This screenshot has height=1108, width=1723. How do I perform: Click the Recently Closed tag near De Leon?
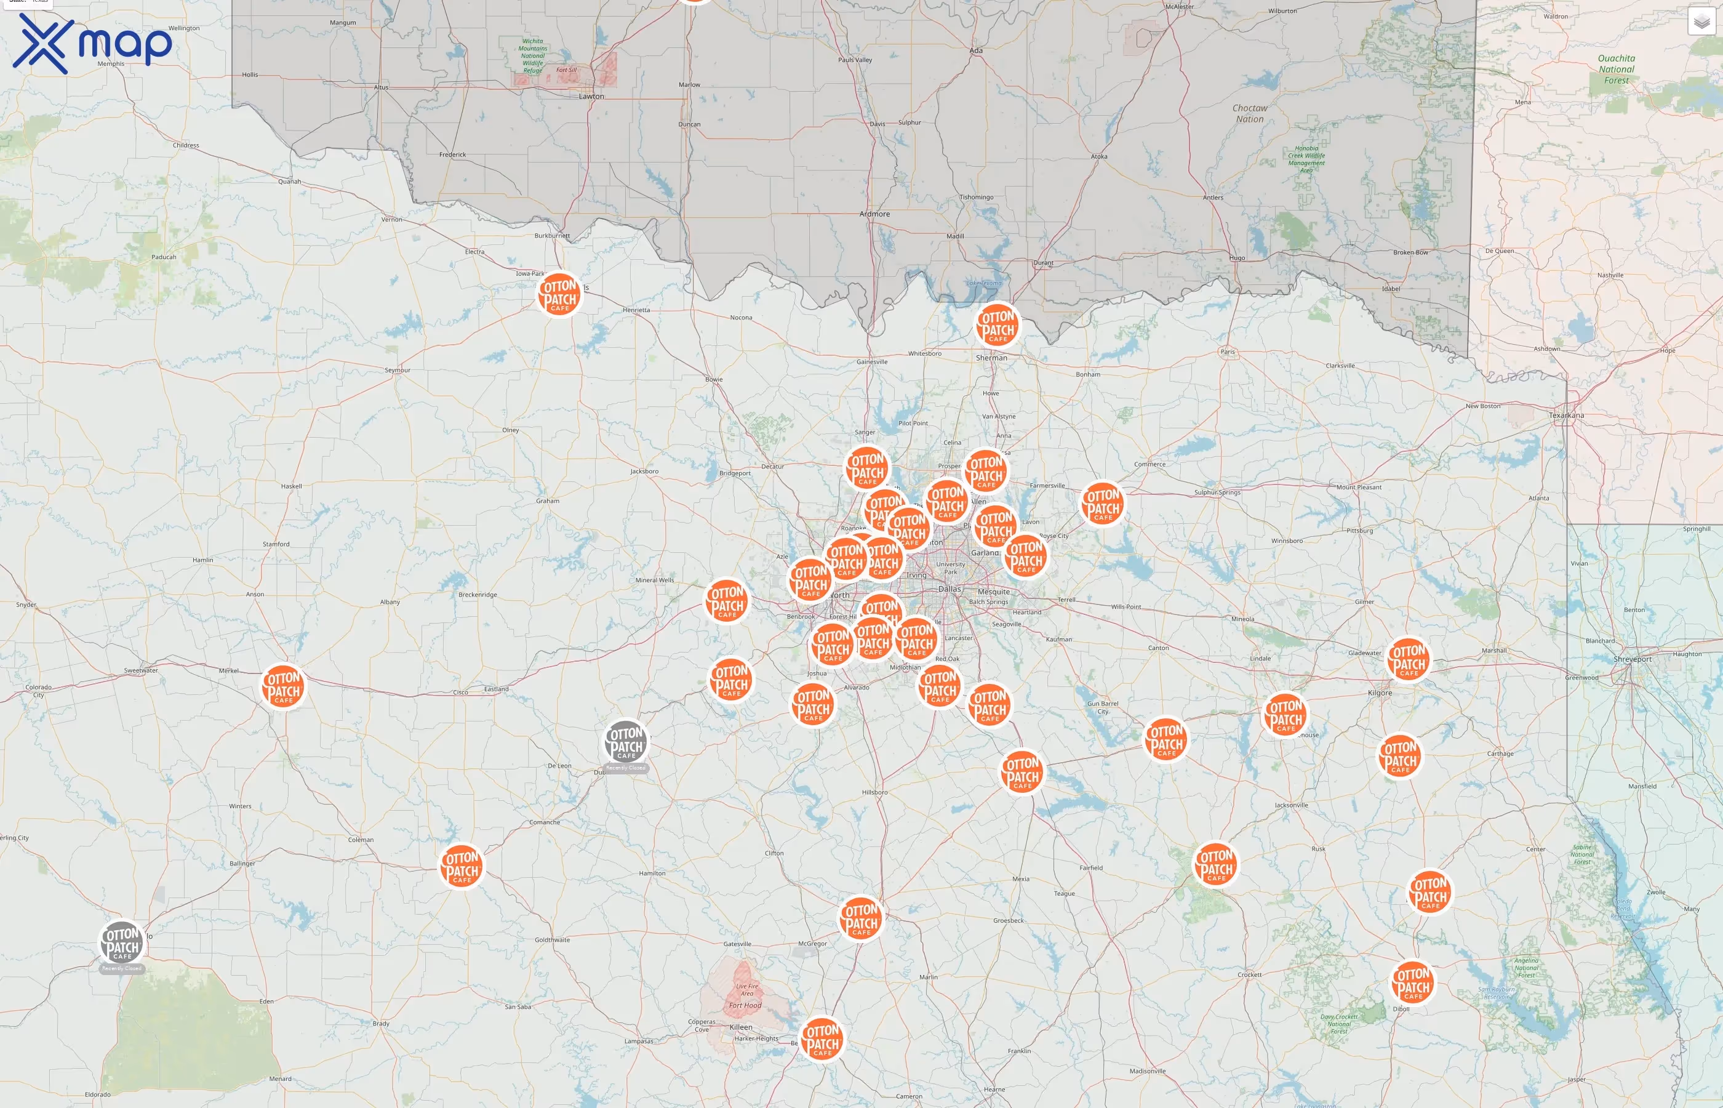tap(626, 768)
